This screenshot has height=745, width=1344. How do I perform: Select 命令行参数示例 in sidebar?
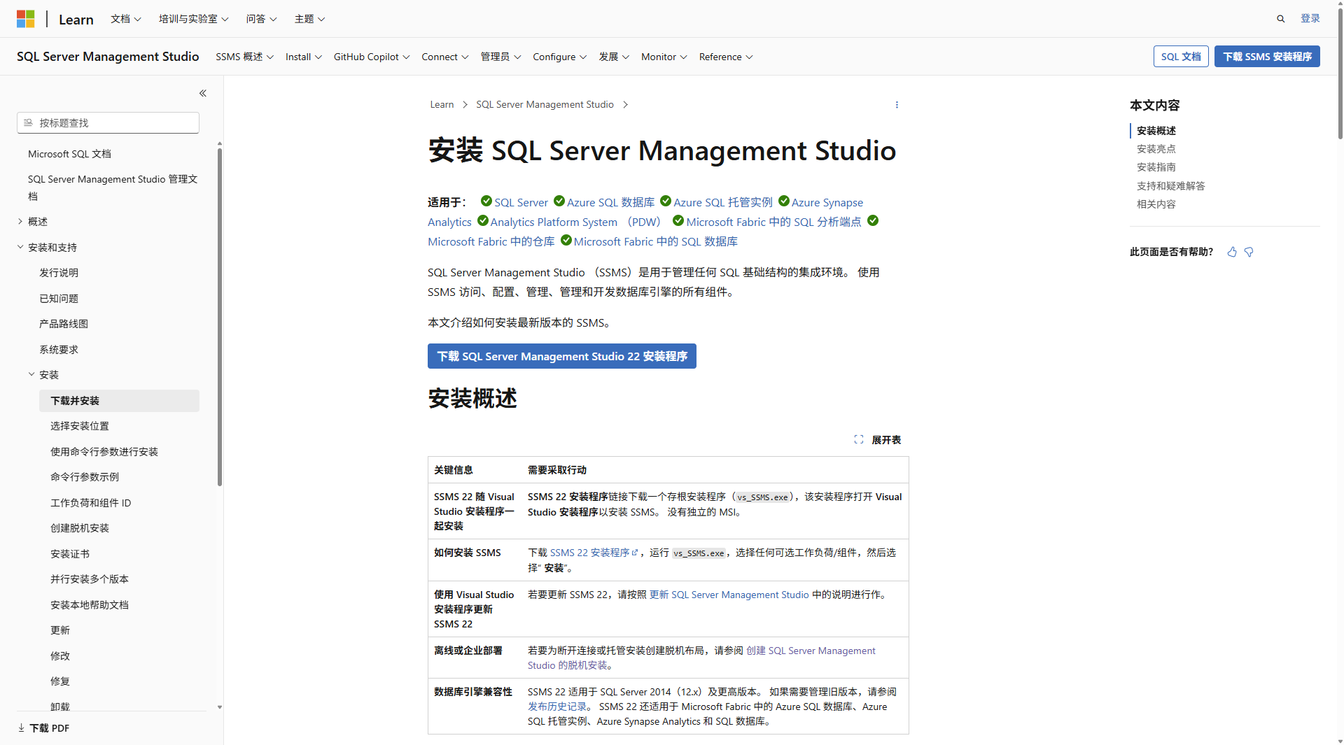pyautogui.click(x=85, y=477)
